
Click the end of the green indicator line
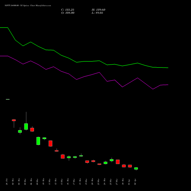tap(168, 68)
